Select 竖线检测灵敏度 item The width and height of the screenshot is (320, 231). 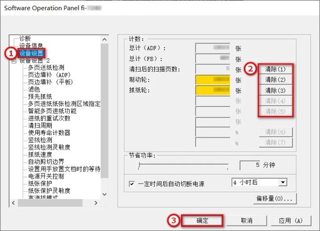[49, 147]
